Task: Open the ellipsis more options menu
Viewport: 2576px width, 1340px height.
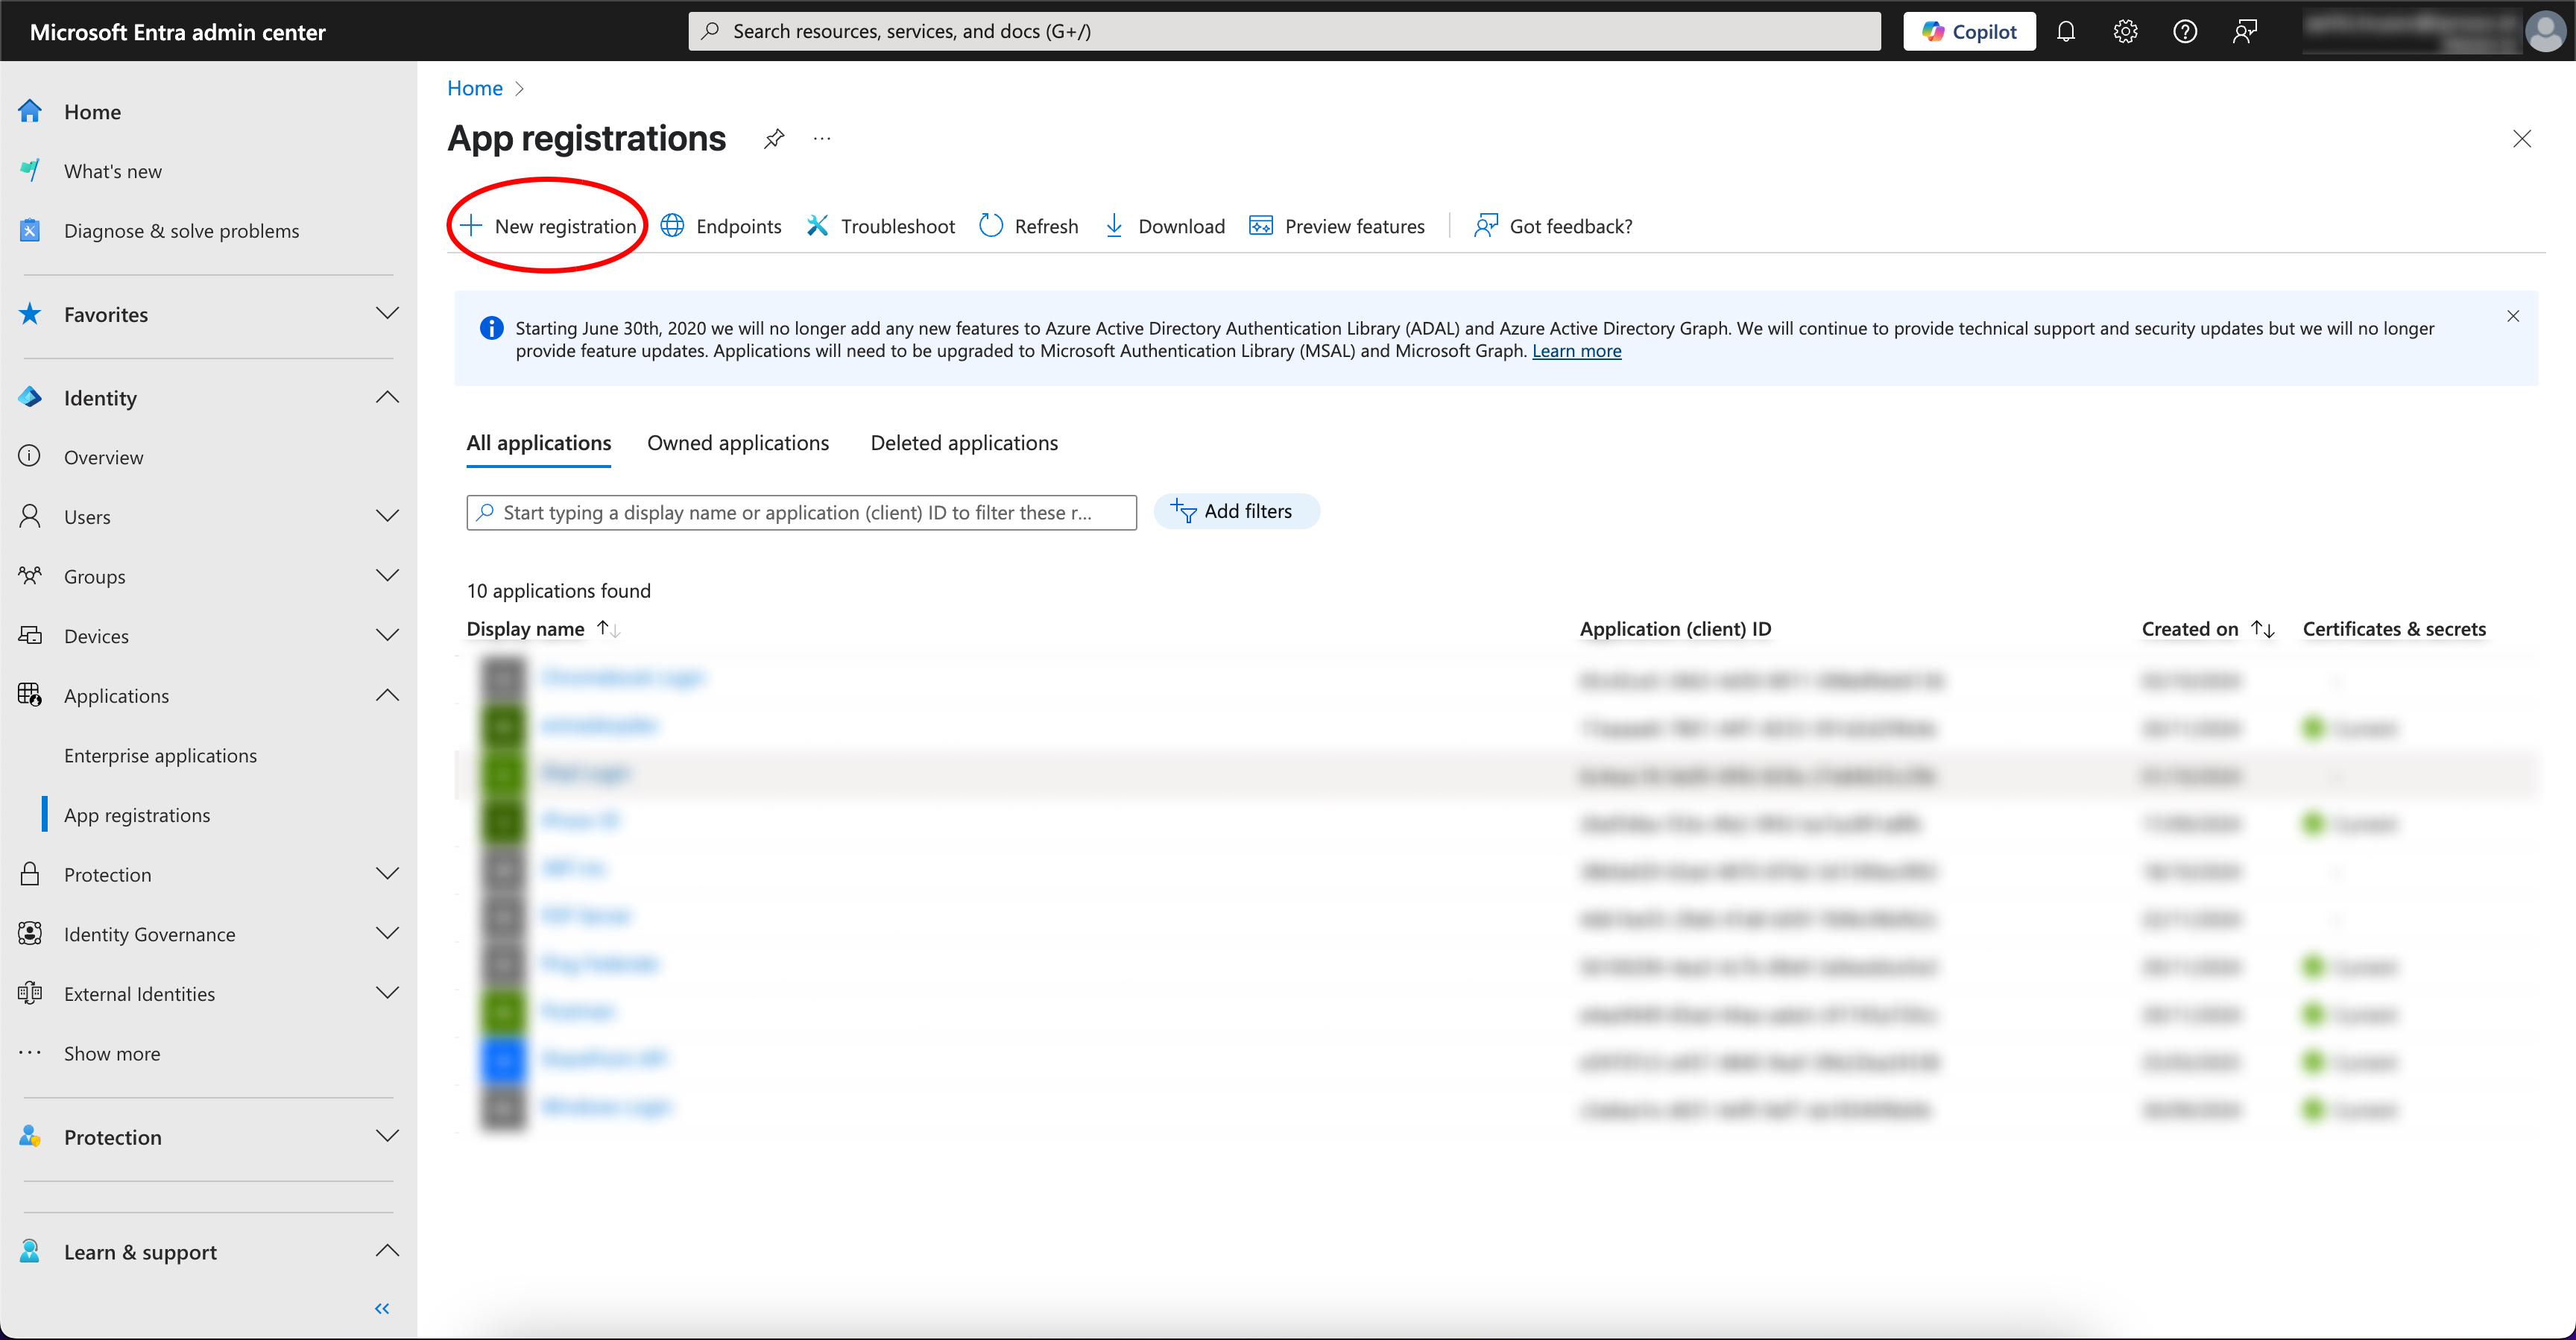Action: (822, 139)
